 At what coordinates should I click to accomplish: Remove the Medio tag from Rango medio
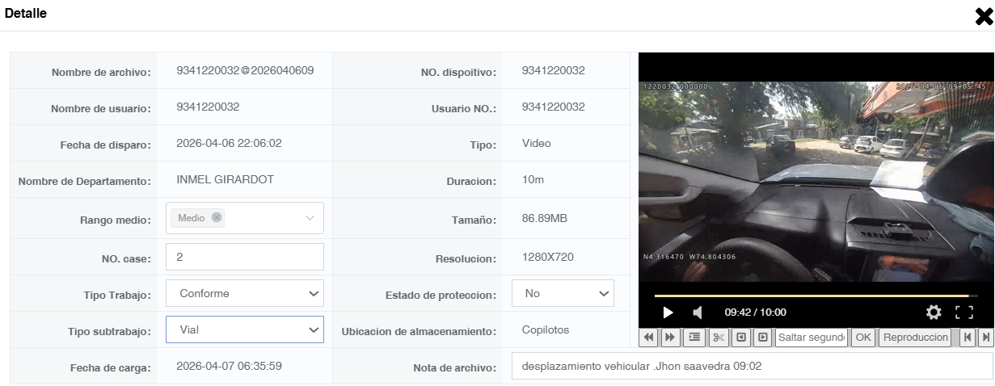pos(216,217)
